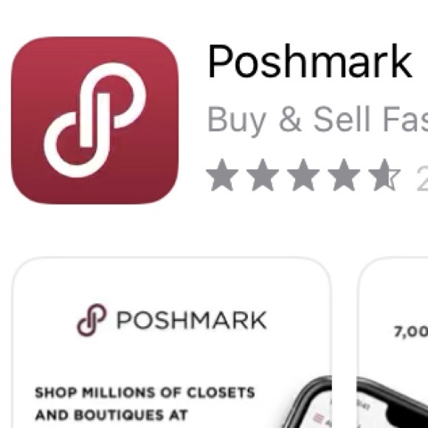Open the red Poshmark app icon
The image size is (428, 428).
pos(94,120)
